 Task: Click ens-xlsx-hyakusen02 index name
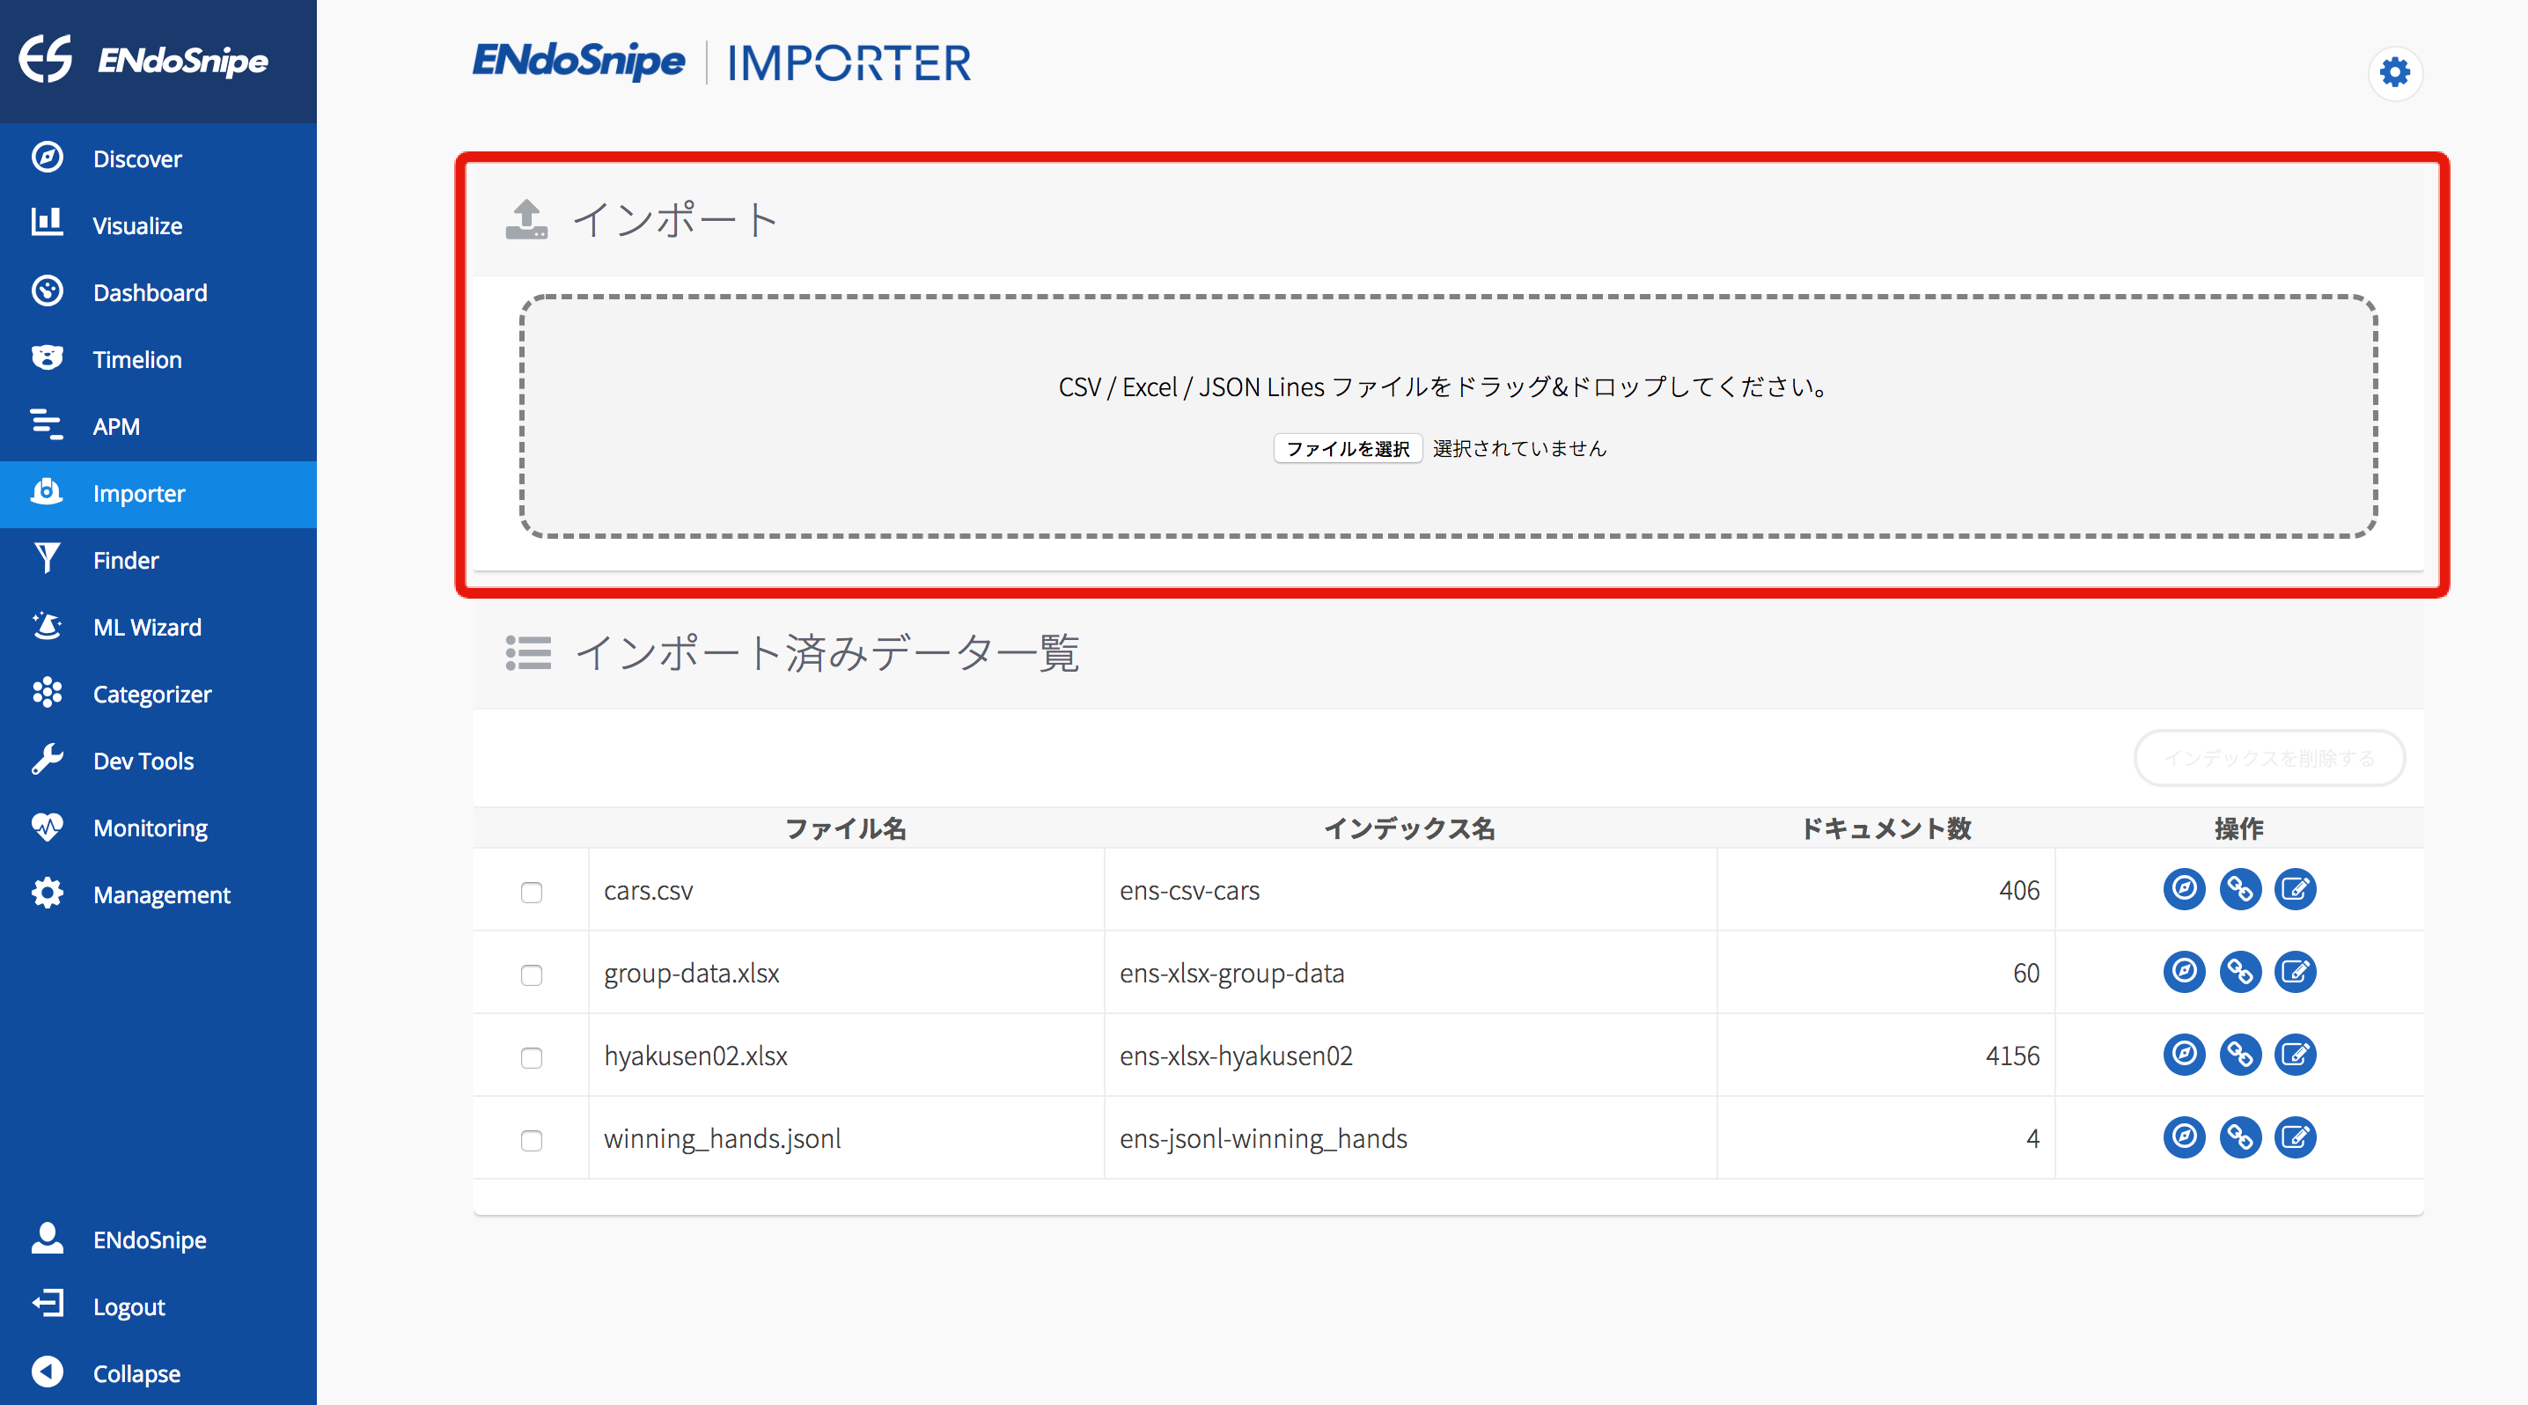[1236, 1056]
